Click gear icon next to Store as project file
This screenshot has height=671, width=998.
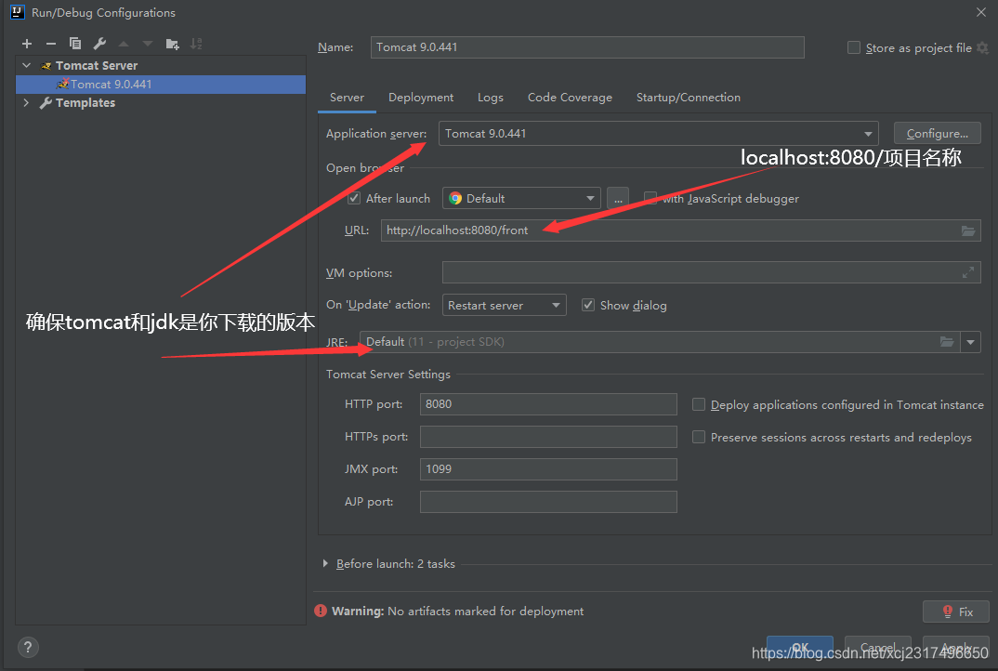click(x=983, y=47)
